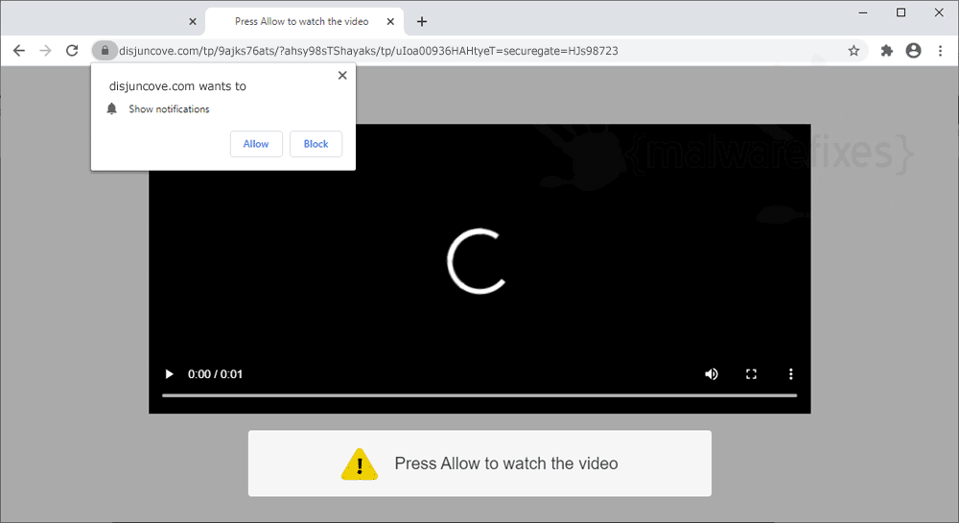This screenshot has height=523, width=959.
Task: Click the 'Show notifications' label
Action: [169, 108]
